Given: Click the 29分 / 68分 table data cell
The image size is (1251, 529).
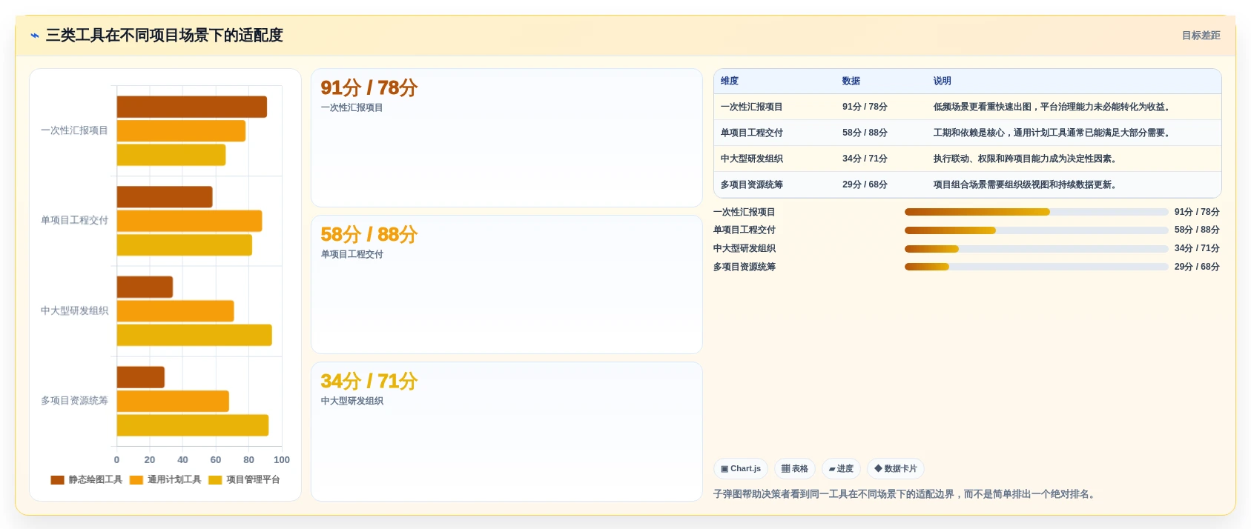Looking at the screenshot, I should [x=865, y=185].
